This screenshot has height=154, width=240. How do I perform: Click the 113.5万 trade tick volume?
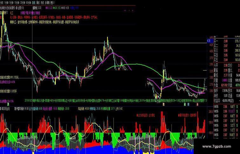231,111
